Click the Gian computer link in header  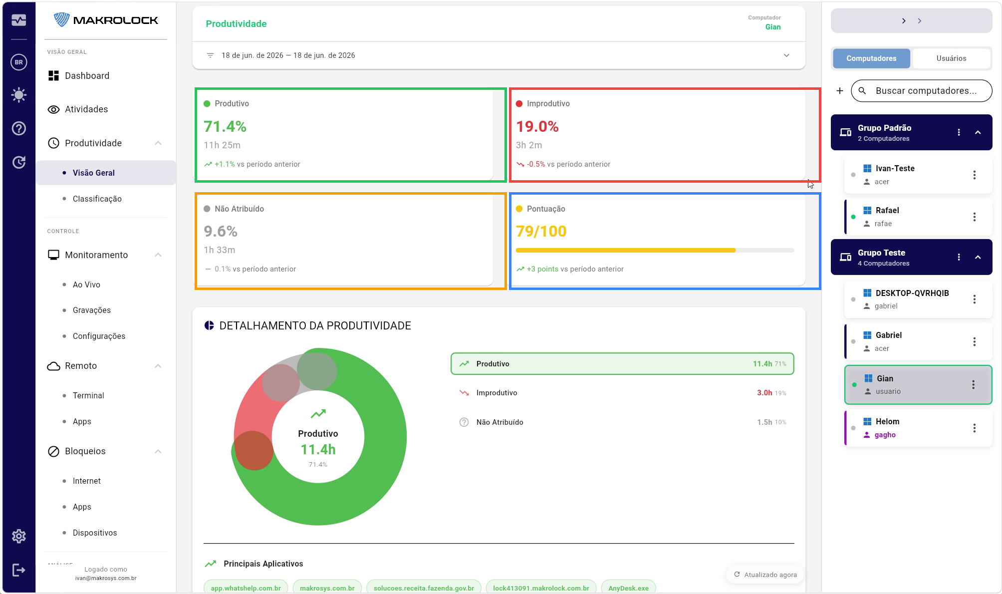tap(772, 27)
